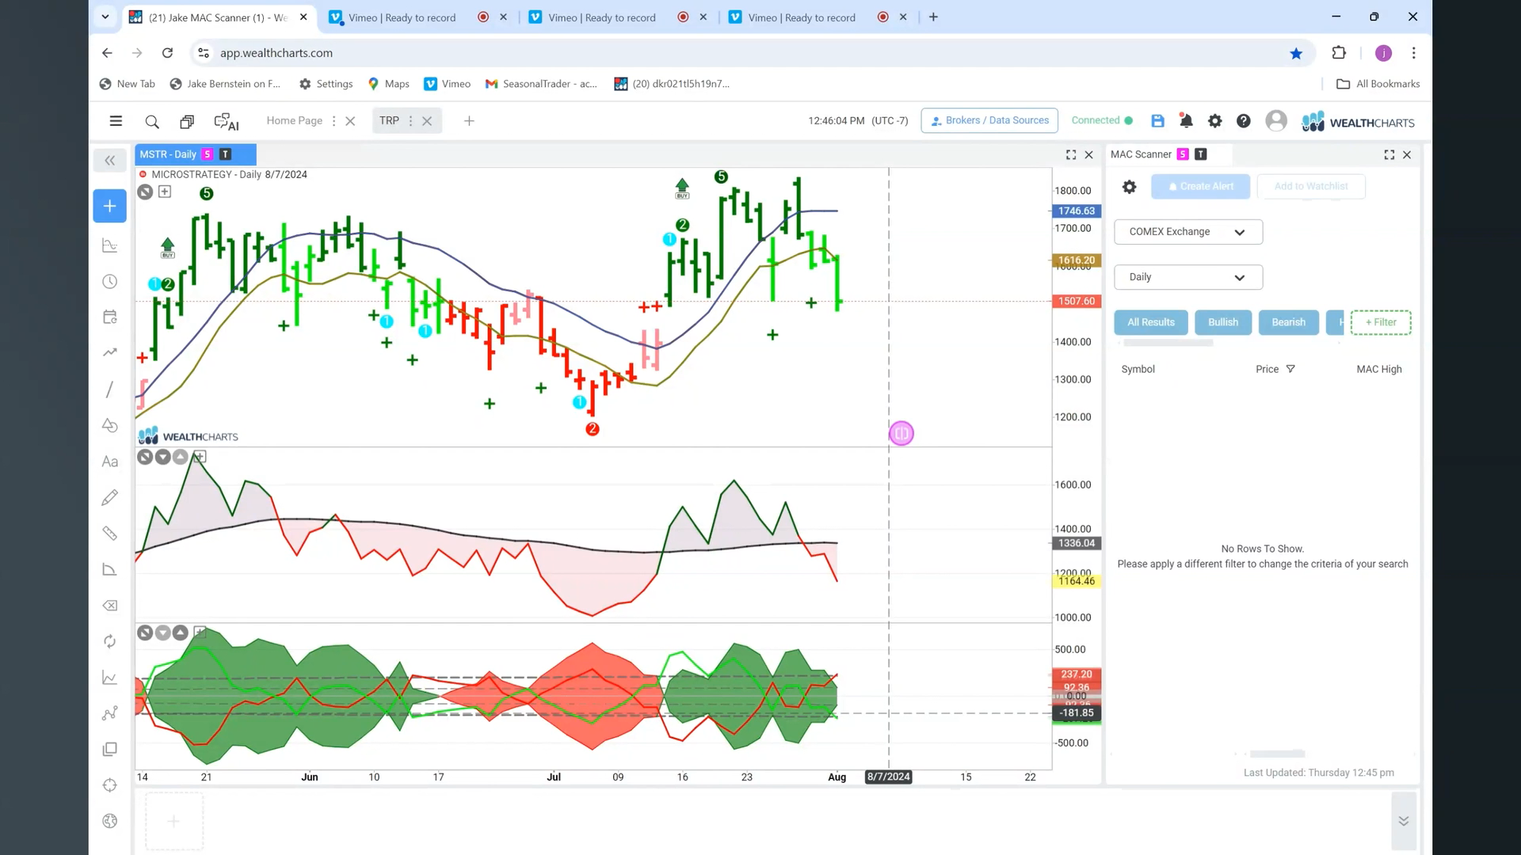Open the alerts bell icon
1521x855 pixels.
pyautogui.click(x=1186, y=120)
